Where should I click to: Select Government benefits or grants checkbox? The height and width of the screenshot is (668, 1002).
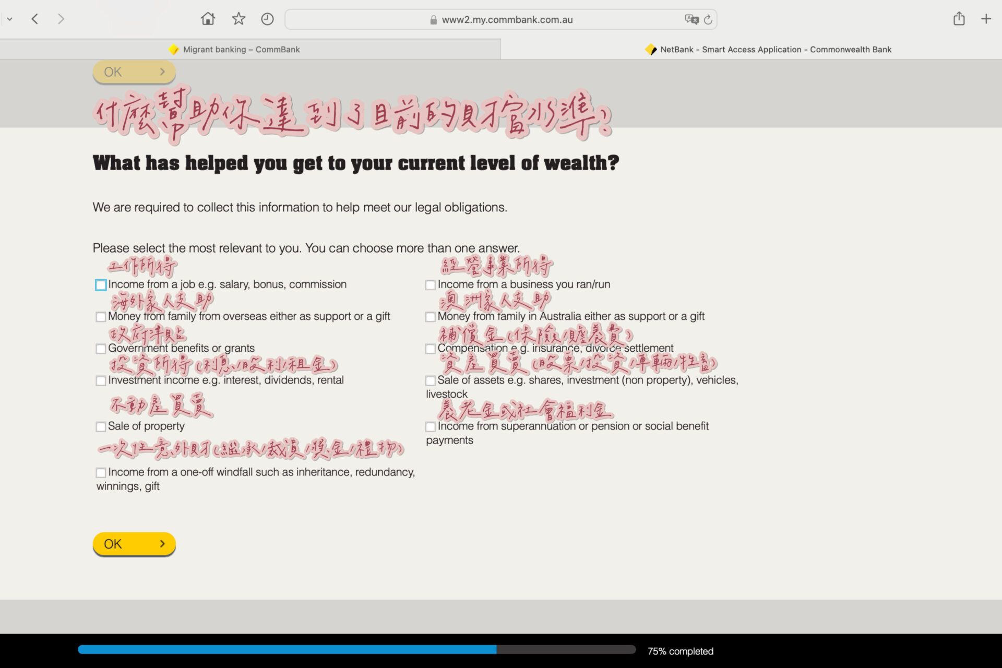pyautogui.click(x=101, y=349)
